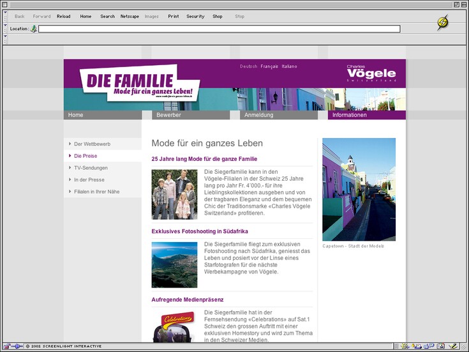Click the large Capetown colorful houses photo

(359, 189)
